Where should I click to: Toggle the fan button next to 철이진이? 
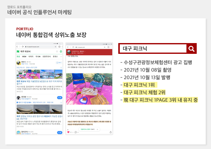(60, 132)
